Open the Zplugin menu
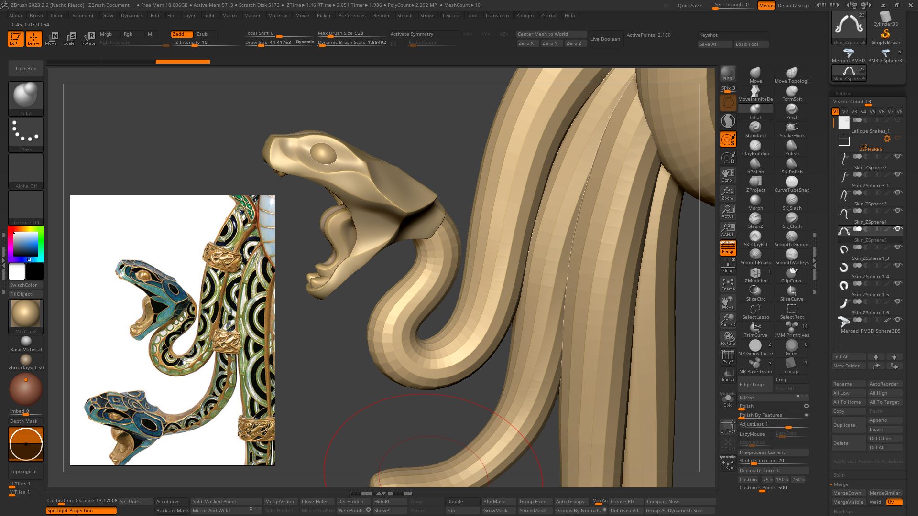This screenshot has height=516, width=918. 525,15
